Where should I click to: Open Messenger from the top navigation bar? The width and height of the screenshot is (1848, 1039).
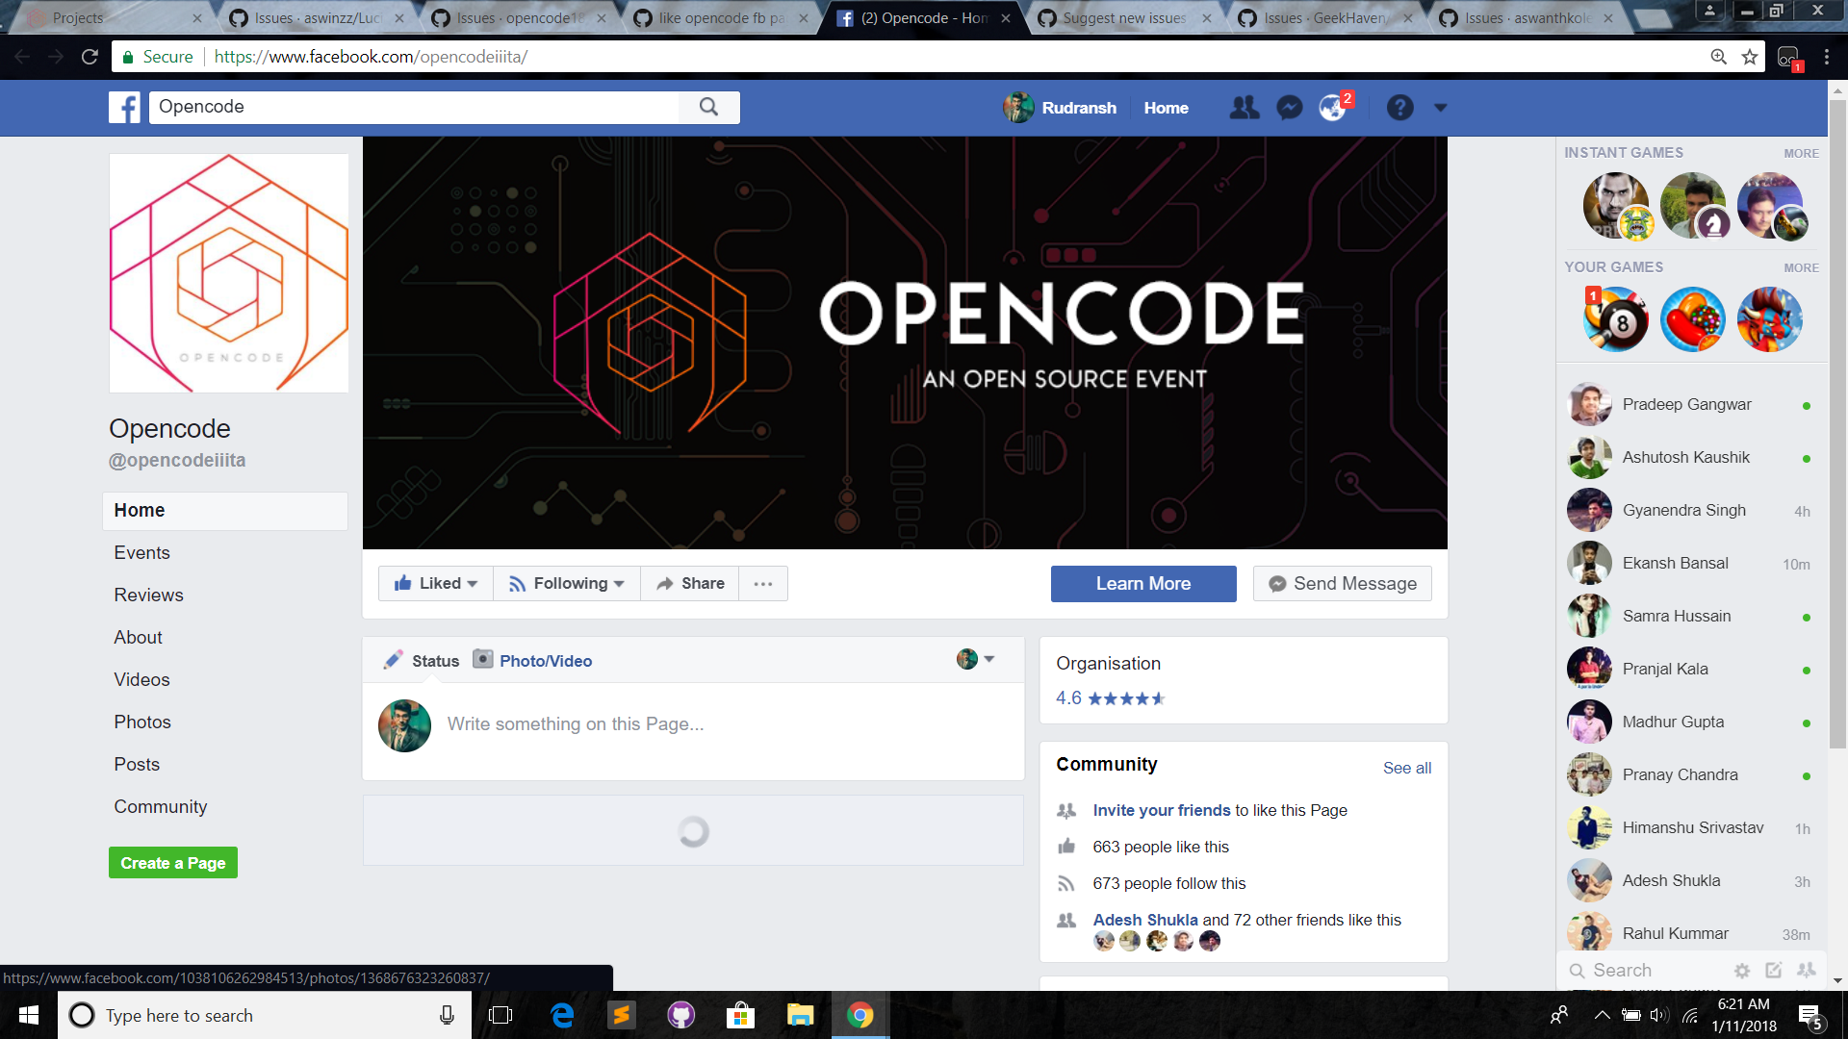pyautogui.click(x=1289, y=107)
